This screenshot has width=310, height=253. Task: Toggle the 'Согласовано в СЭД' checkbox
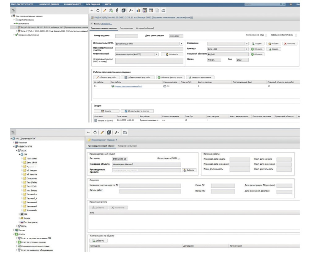[266, 35]
